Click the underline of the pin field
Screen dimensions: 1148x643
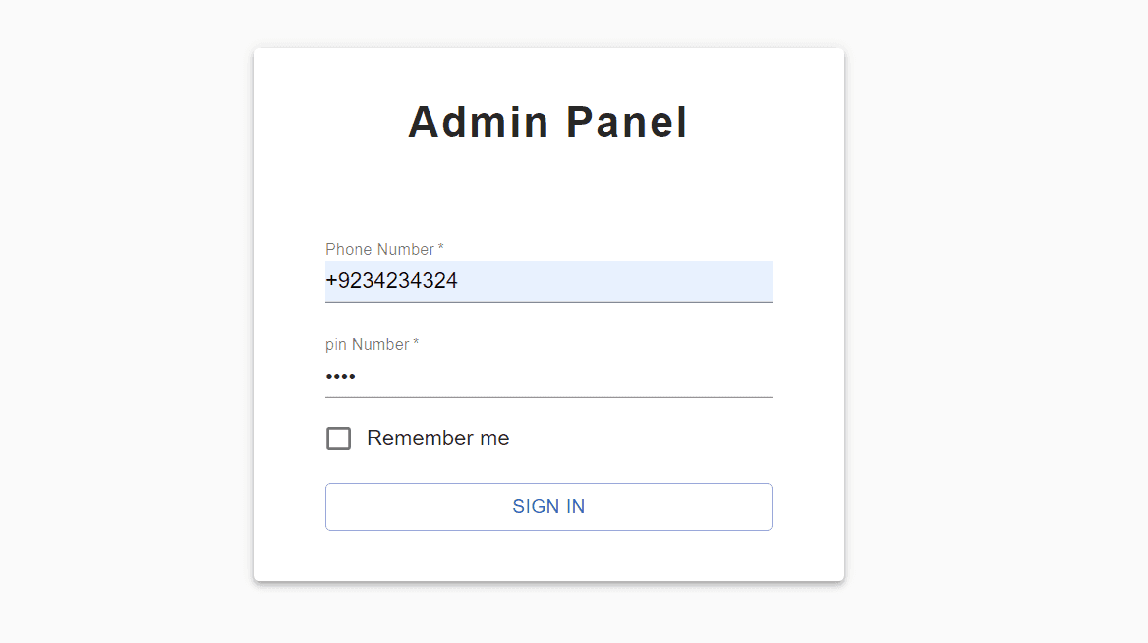point(548,397)
